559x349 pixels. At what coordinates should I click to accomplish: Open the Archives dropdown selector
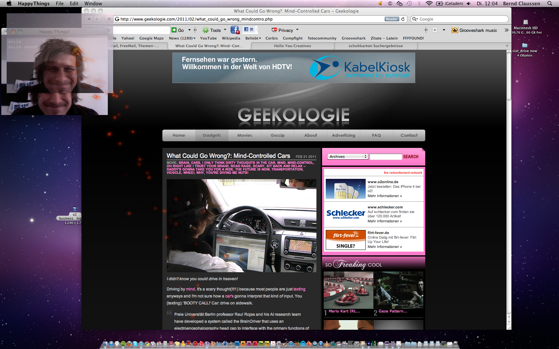click(x=348, y=157)
